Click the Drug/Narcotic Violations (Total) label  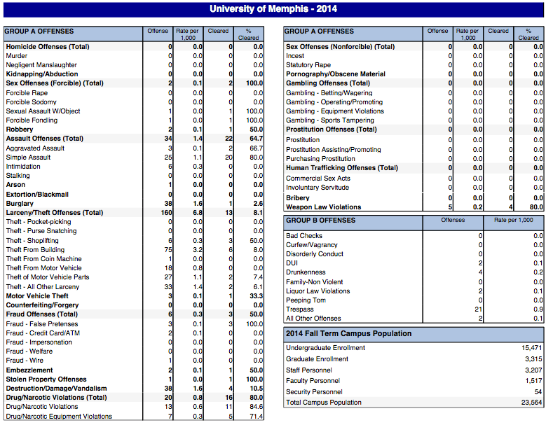[56, 398]
